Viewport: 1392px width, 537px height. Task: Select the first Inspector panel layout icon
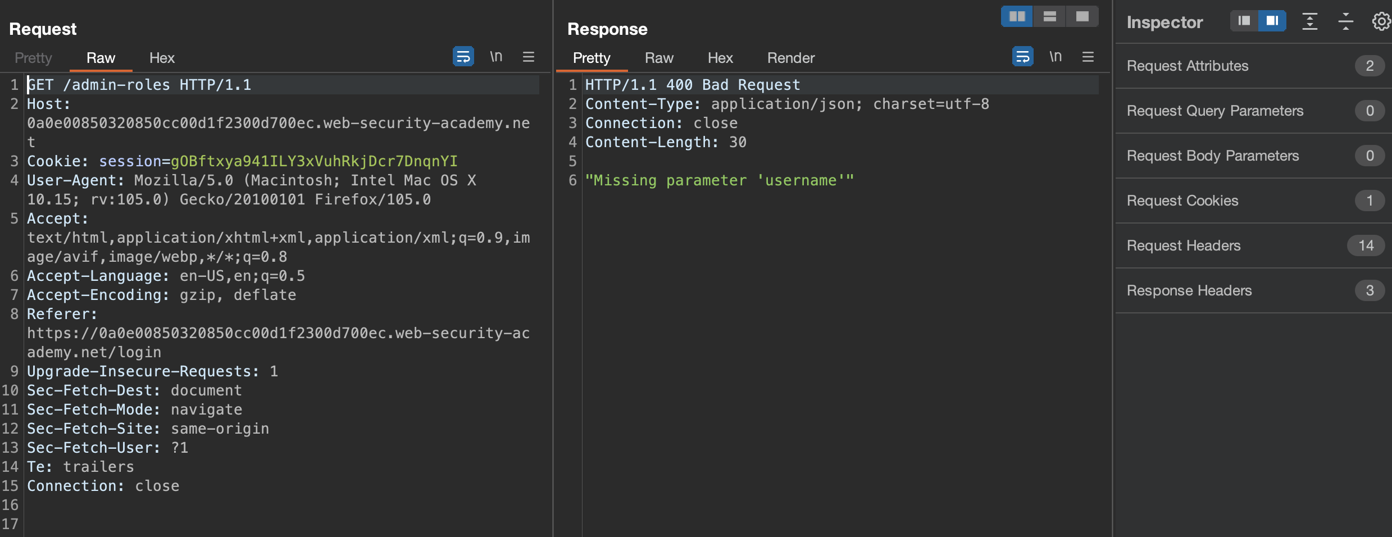click(x=1244, y=21)
